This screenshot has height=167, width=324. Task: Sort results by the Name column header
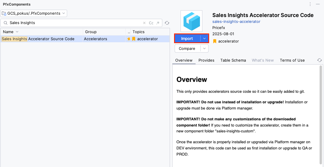click(8, 32)
